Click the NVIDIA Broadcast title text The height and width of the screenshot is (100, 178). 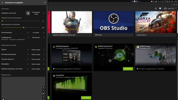[62, 46]
